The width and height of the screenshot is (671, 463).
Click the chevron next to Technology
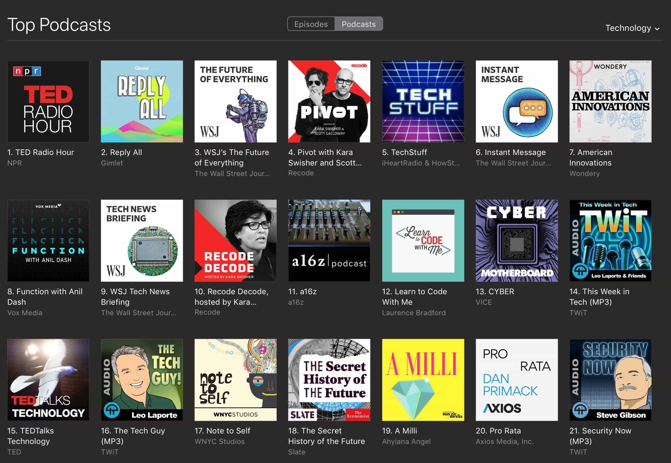(657, 29)
